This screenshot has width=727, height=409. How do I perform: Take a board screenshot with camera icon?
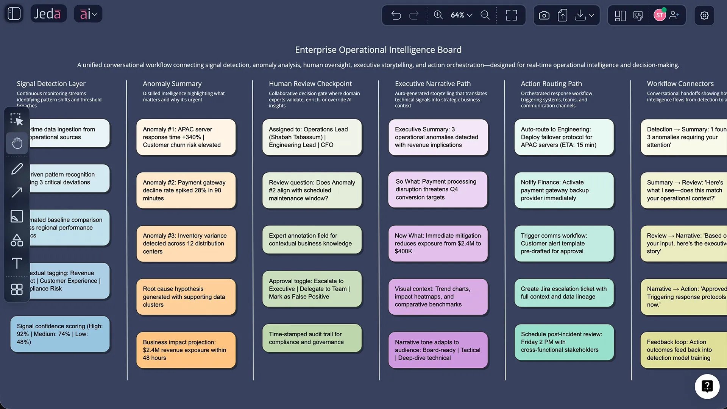(544, 15)
